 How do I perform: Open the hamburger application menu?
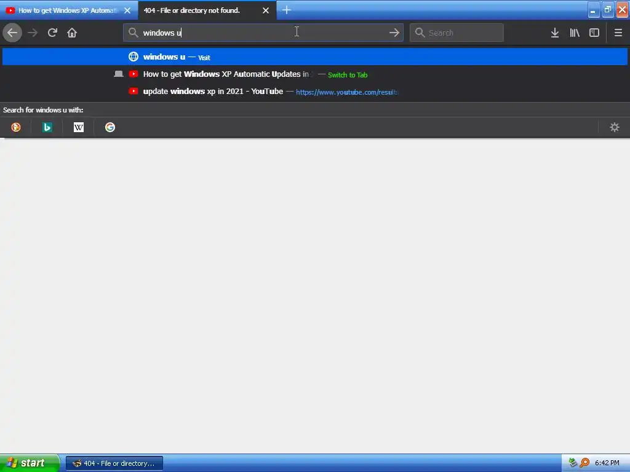click(x=618, y=33)
